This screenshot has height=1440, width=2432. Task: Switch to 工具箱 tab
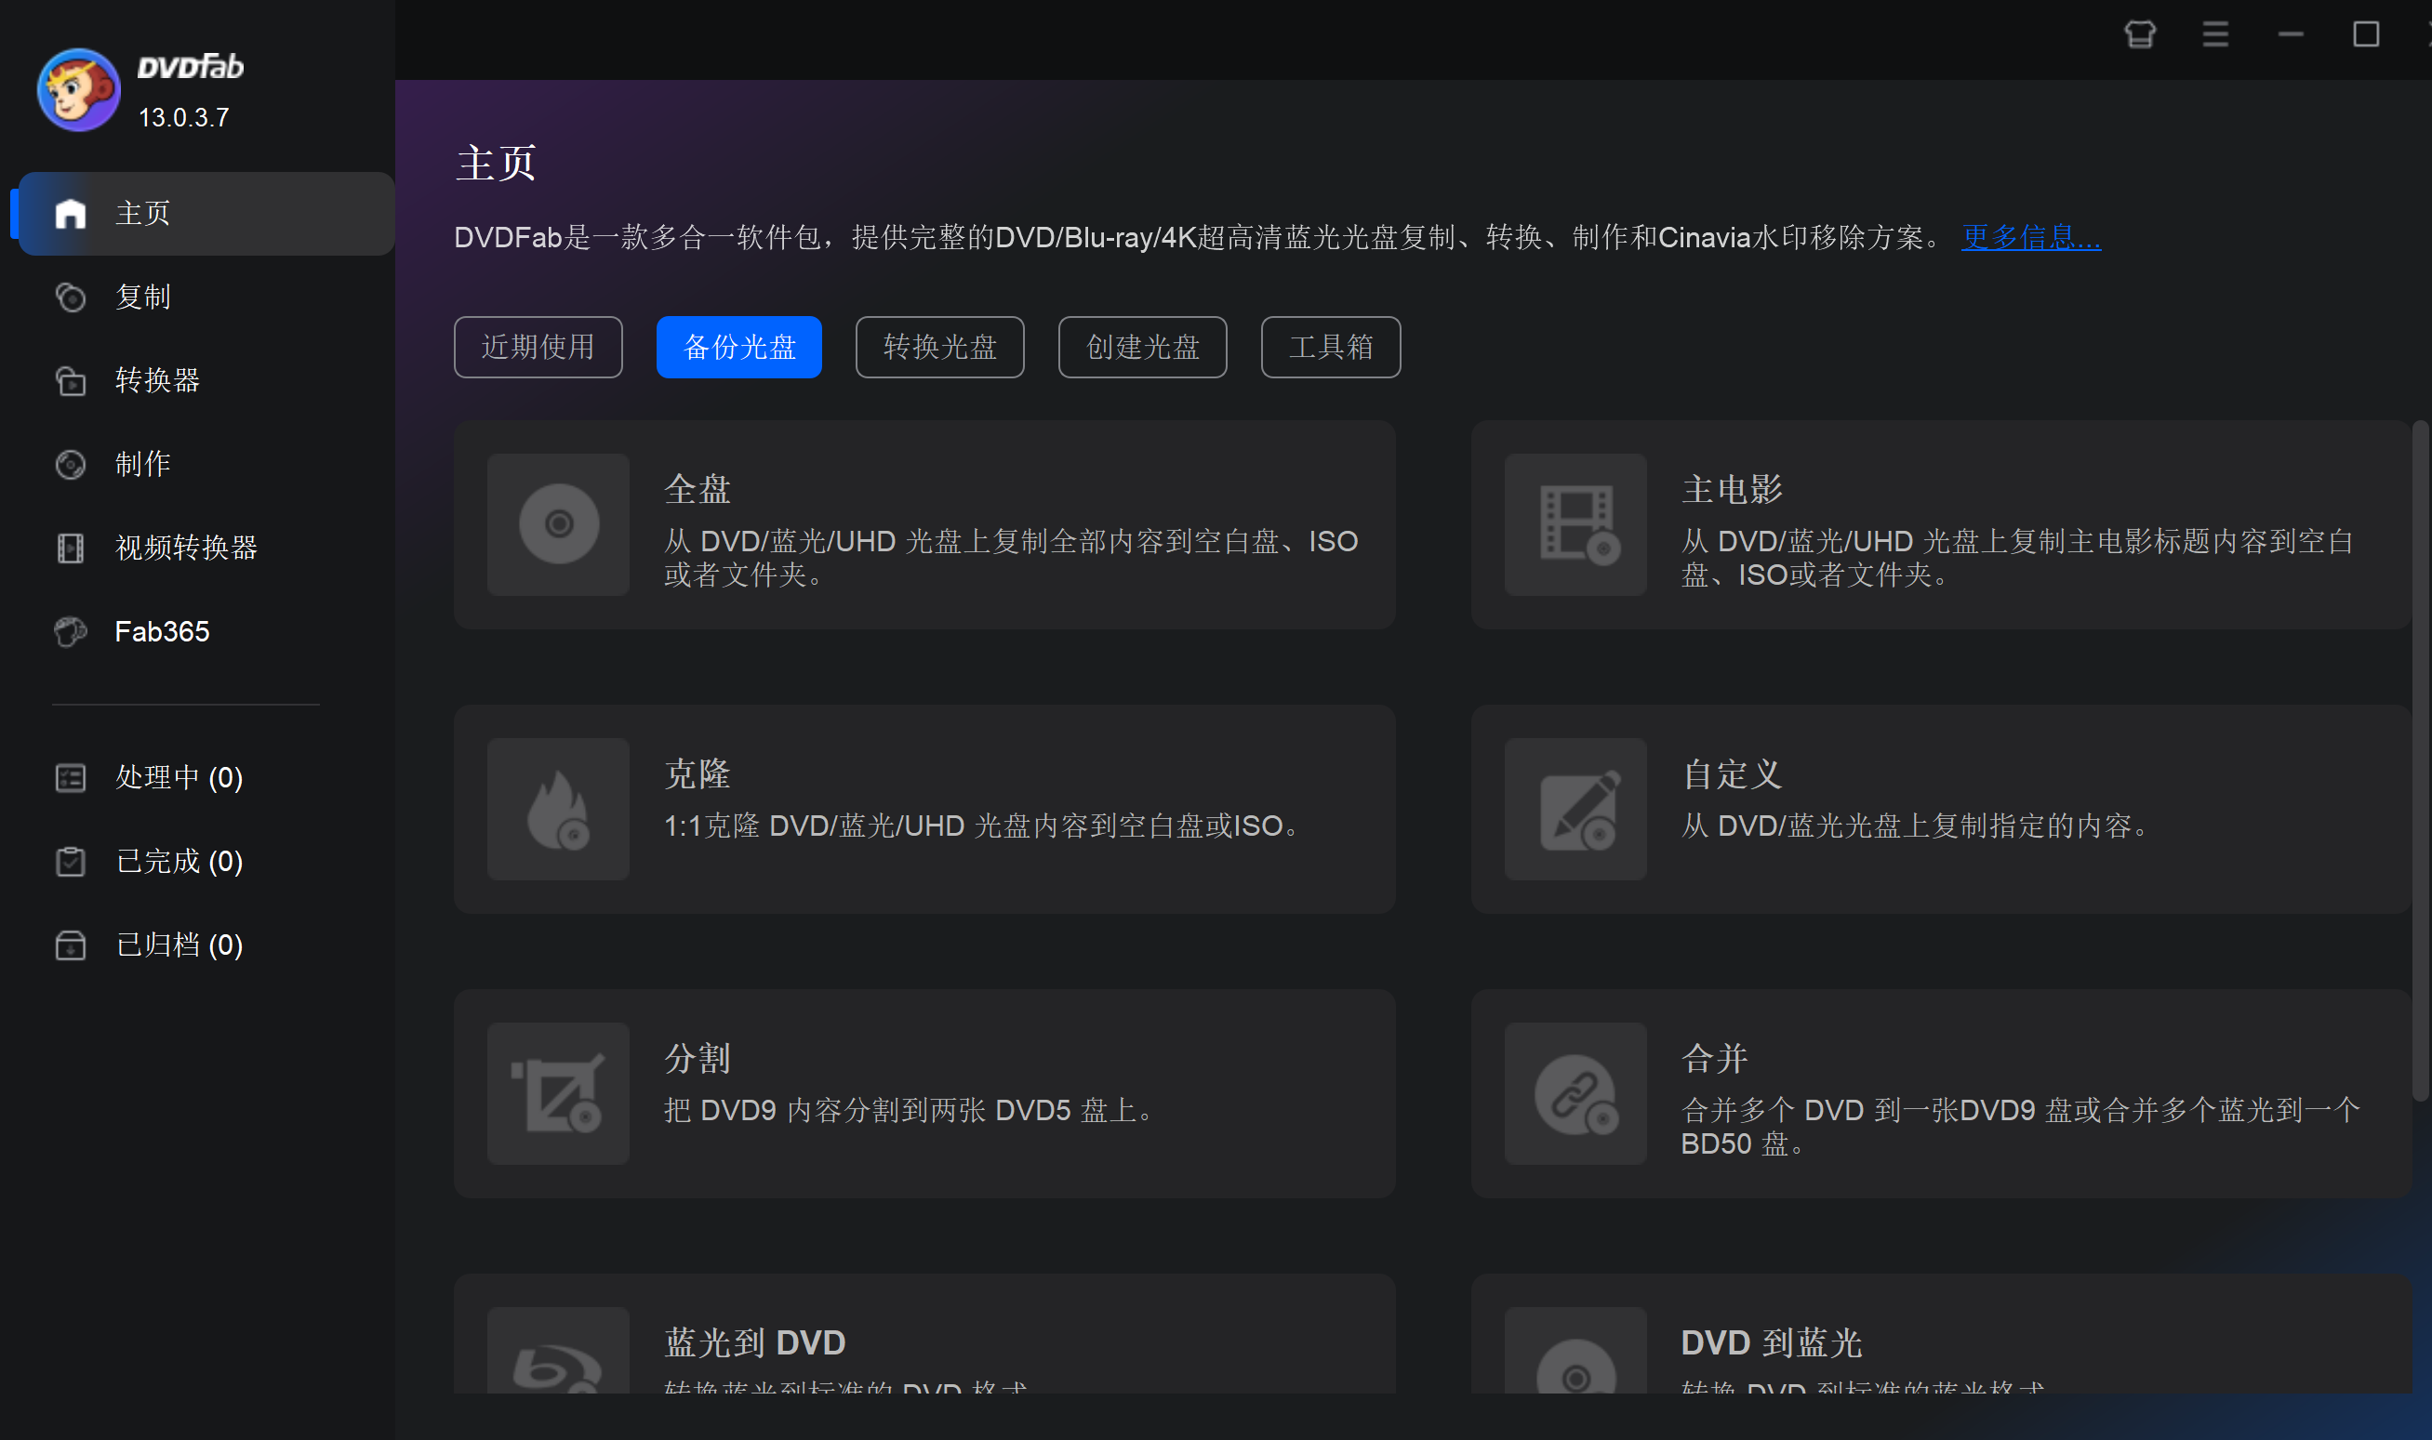pos(1331,347)
